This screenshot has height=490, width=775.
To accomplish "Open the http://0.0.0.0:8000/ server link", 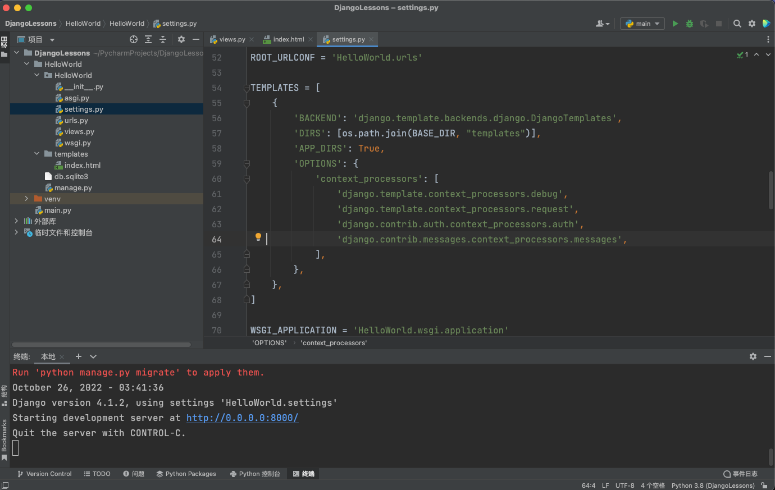I will tap(242, 418).
